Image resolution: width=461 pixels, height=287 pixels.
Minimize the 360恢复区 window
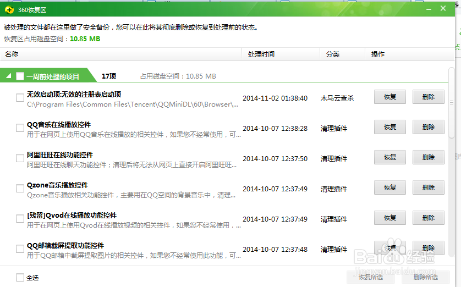pyautogui.click(x=429, y=10)
